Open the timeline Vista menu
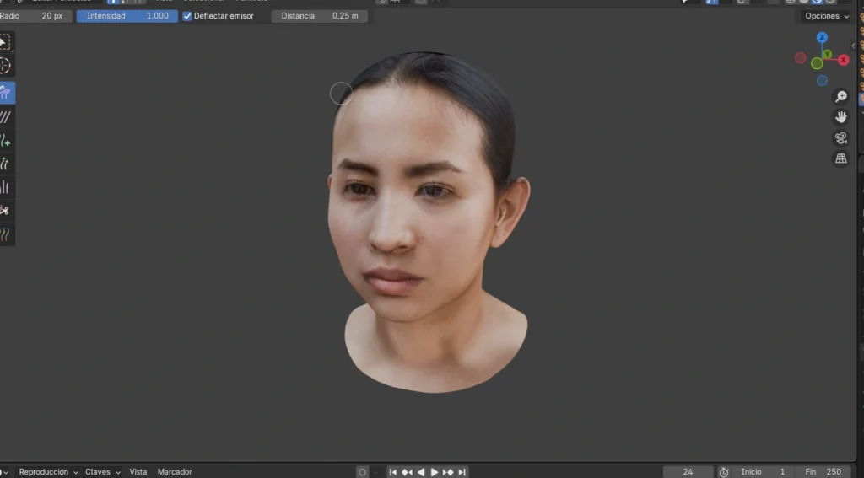Viewport: 864px width, 478px height. (x=138, y=472)
